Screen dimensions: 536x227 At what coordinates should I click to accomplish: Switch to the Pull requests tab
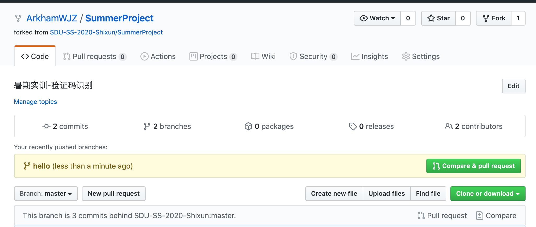[95, 56]
